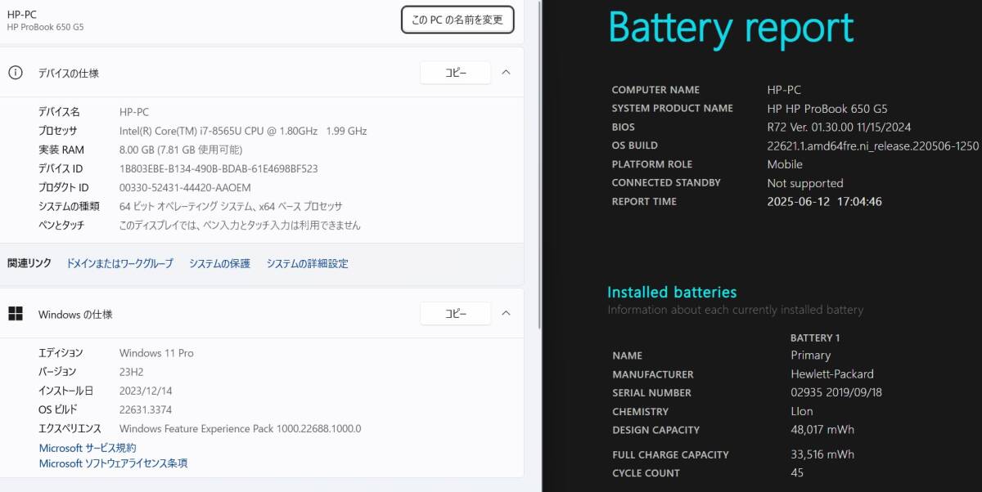Click the HP-PC device title

tap(21, 14)
